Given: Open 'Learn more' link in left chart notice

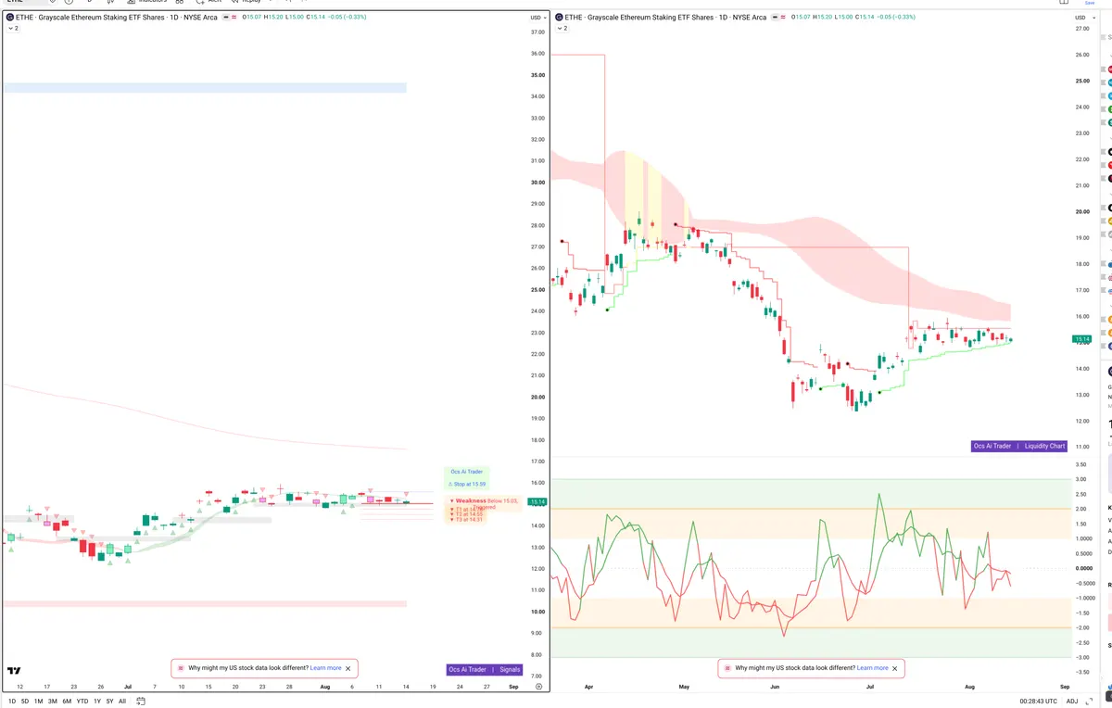Looking at the screenshot, I should (325, 668).
